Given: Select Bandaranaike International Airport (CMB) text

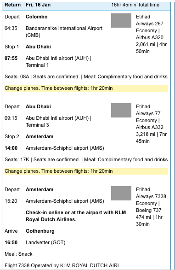Looking at the screenshot, I should [64, 32].
